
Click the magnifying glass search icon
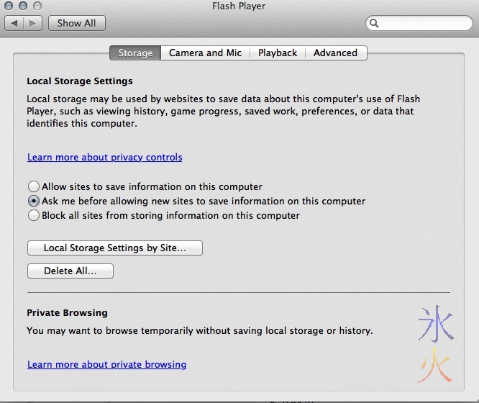(x=375, y=24)
